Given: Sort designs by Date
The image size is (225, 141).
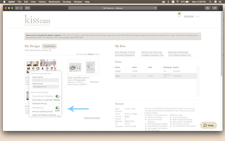Looking at the screenshot, I should pos(85,54).
